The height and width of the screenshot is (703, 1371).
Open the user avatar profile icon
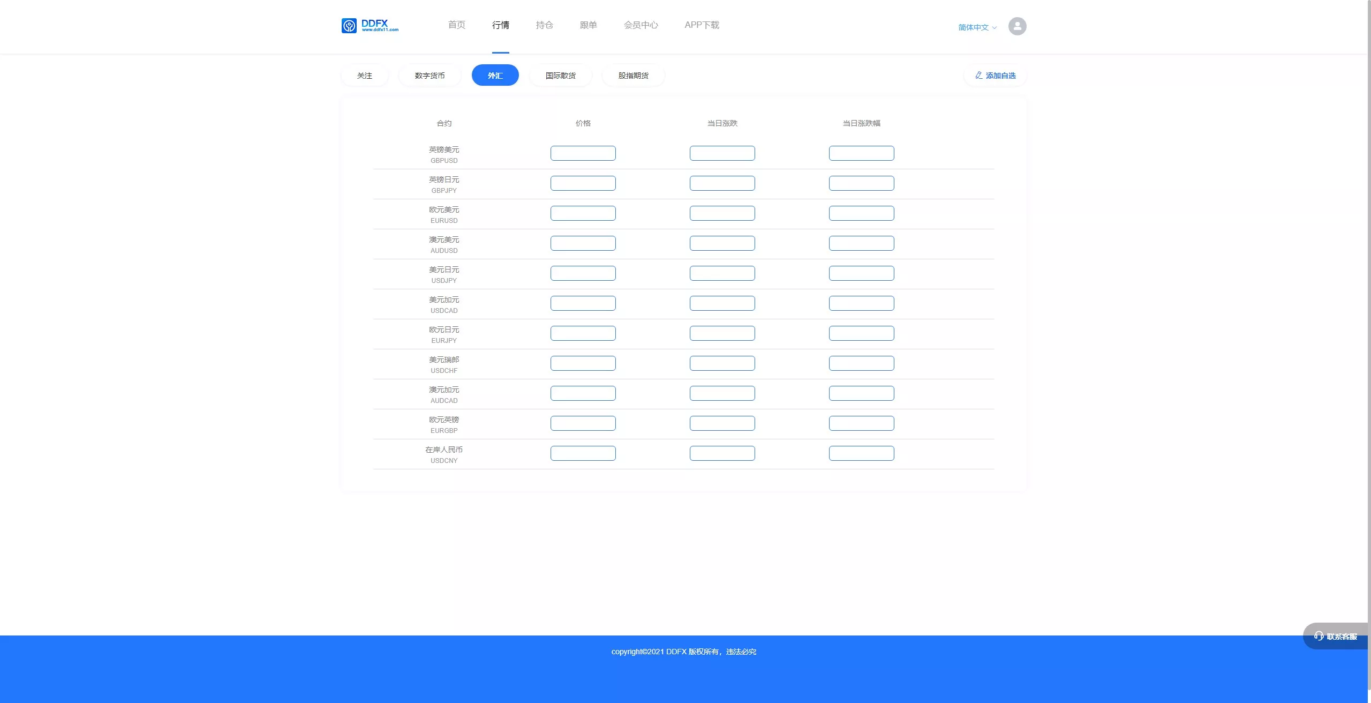(1017, 26)
